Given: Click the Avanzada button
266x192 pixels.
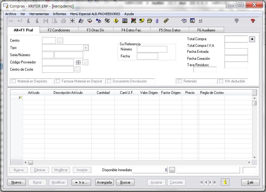Looking at the screenshot, I should pyautogui.click(x=104, y=182).
